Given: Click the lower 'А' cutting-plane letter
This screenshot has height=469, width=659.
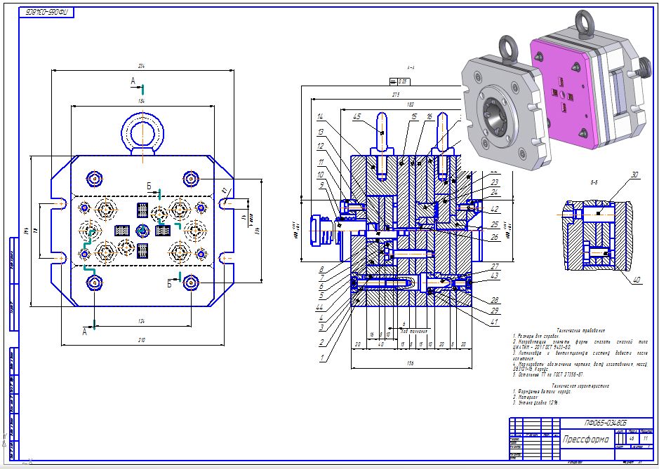Looking at the screenshot, I should pos(84,332).
